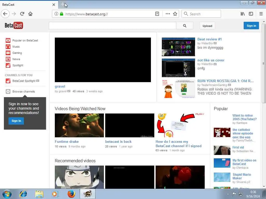Open not like us cover link
The width and height of the screenshot is (266, 199).
click(211, 60)
